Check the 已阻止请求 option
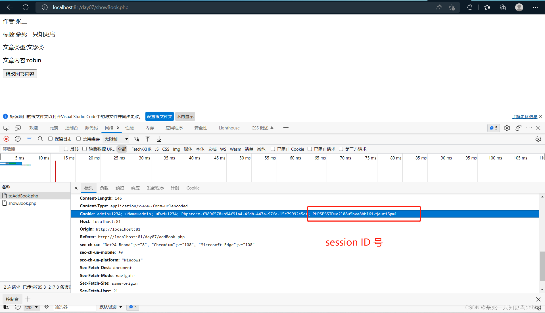Image resolution: width=545 pixels, height=313 pixels. (x=310, y=149)
